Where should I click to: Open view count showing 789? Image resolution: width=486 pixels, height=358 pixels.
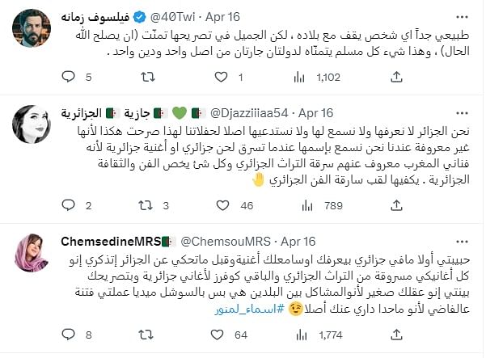pos(323,205)
